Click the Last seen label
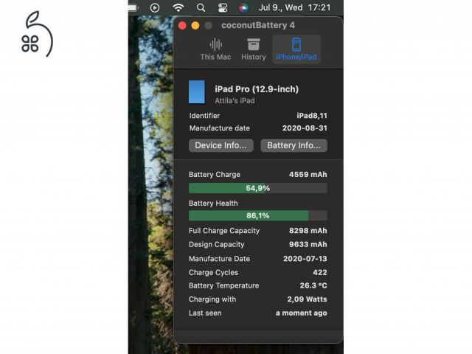472x354 pixels. pyautogui.click(x=205, y=313)
